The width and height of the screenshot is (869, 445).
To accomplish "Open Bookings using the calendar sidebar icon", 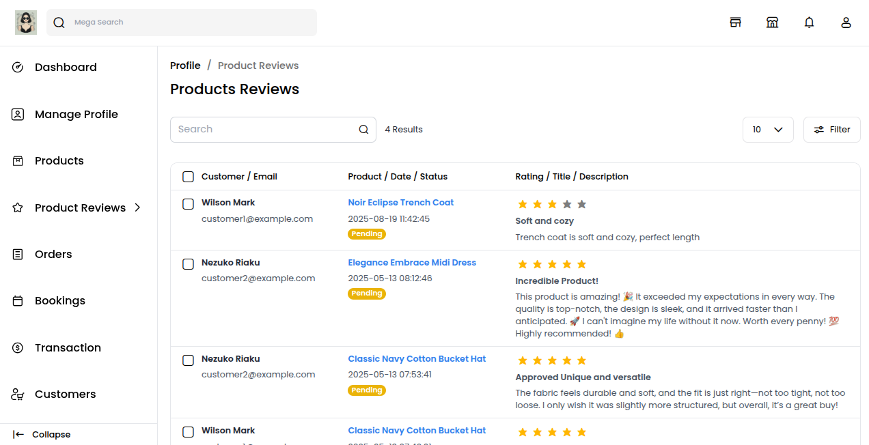I will coord(17,300).
